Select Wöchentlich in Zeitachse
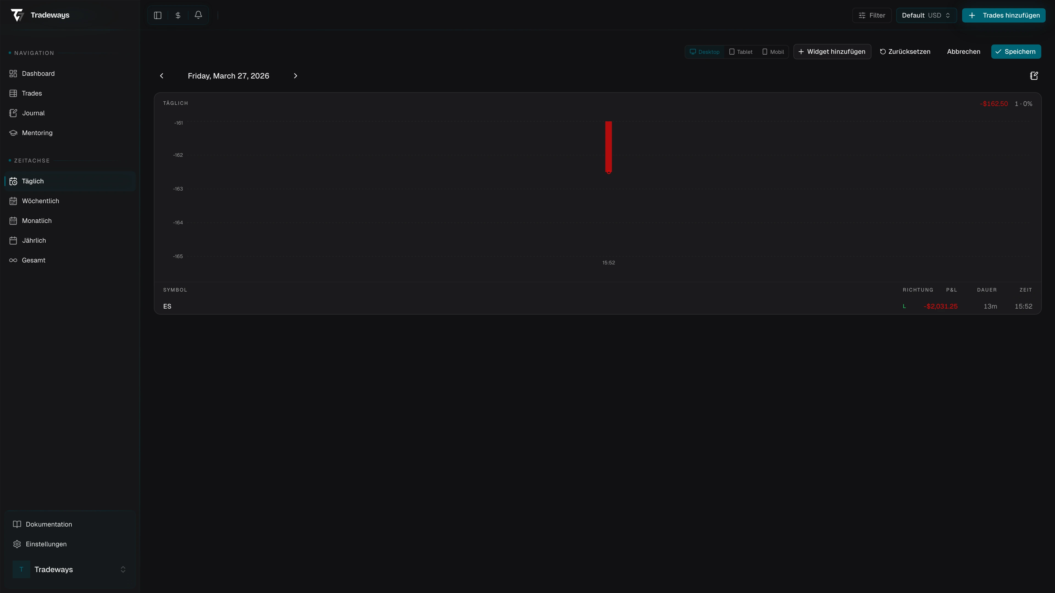This screenshot has width=1055, height=593. click(40, 201)
